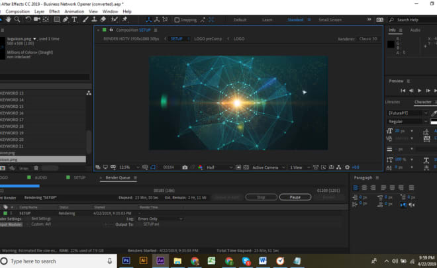The height and width of the screenshot is (268, 437).
Task: Select the Rectangle shape tool
Action: [x=57, y=19]
